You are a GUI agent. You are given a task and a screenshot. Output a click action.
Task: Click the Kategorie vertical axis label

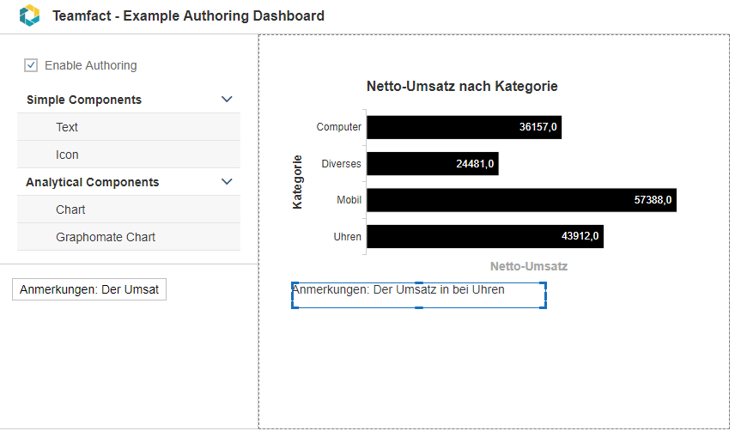(x=297, y=182)
